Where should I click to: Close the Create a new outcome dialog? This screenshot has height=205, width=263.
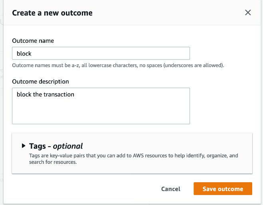click(x=248, y=12)
